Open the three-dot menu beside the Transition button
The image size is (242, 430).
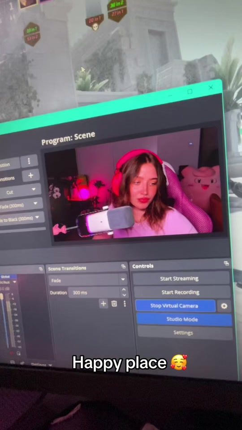pyautogui.click(x=29, y=161)
